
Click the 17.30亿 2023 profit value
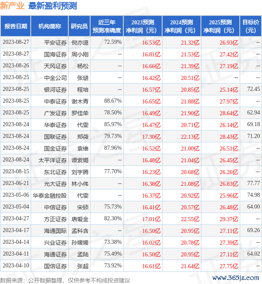coord(151,137)
